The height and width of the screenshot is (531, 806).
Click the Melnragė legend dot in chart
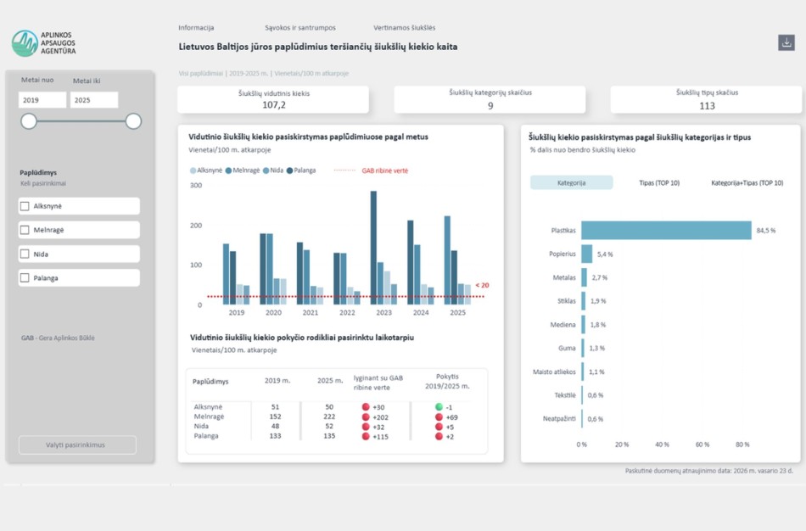coord(229,170)
